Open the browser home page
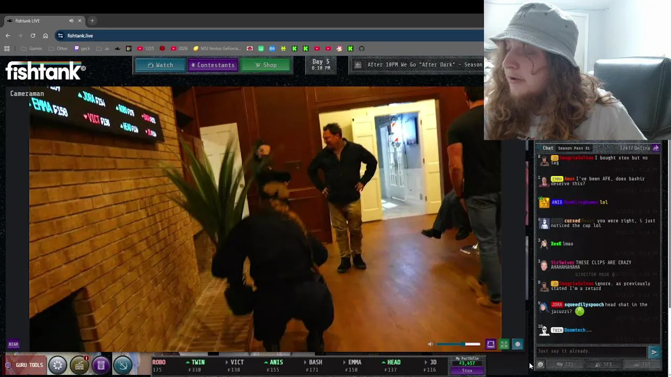Viewport: 671px width, 377px height. [x=45, y=36]
